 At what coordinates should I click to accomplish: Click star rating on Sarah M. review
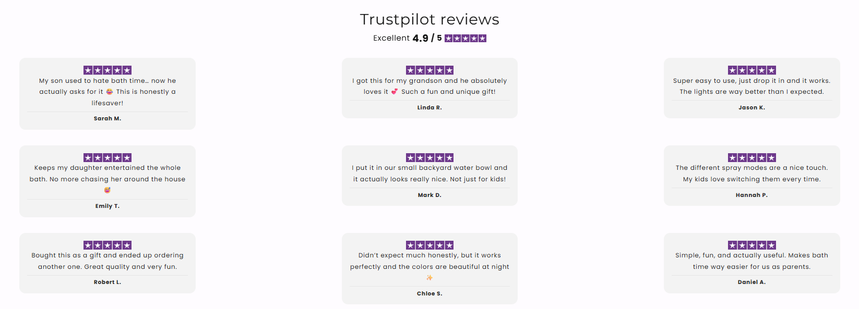[108, 70]
